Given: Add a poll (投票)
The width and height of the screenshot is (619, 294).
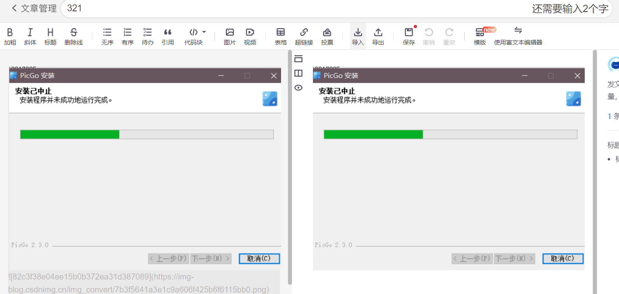Looking at the screenshot, I should (x=327, y=37).
